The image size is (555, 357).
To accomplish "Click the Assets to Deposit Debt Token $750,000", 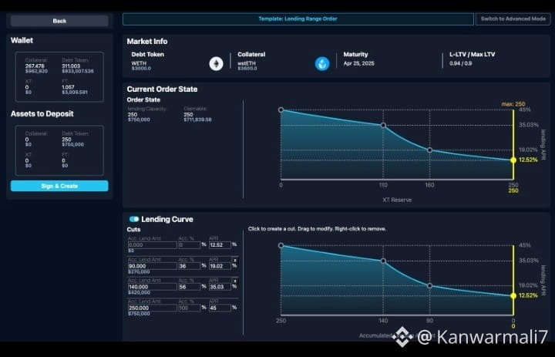I will (x=73, y=144).
